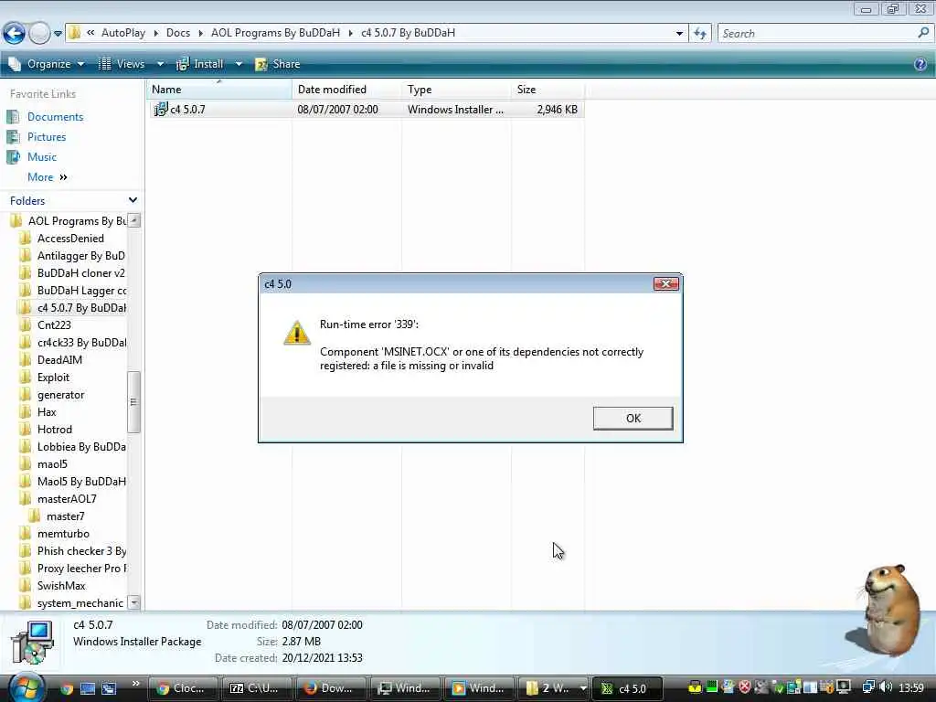Click network tray icon
This screenshot has height=702, width=936.
pos(868,687)
